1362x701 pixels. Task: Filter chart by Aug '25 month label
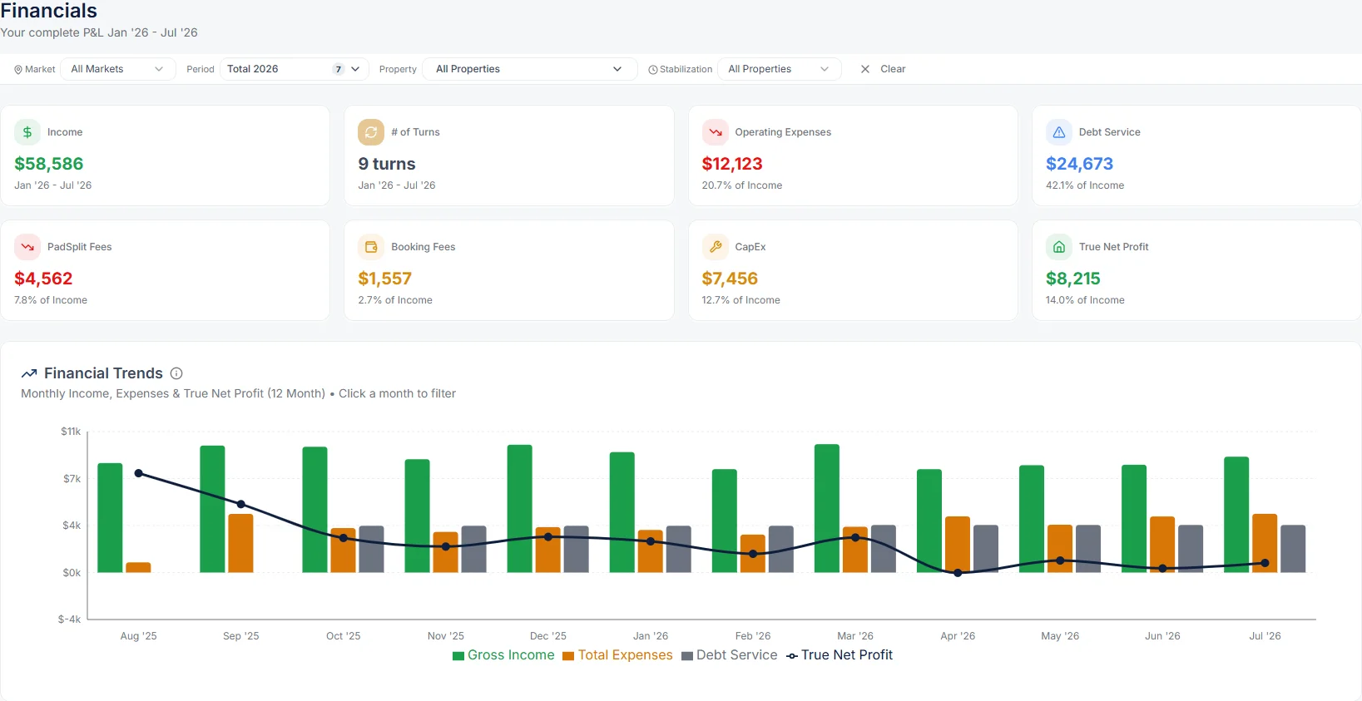coord(138,636)
